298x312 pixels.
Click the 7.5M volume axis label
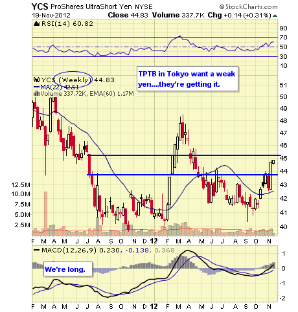tap(23, 204)
